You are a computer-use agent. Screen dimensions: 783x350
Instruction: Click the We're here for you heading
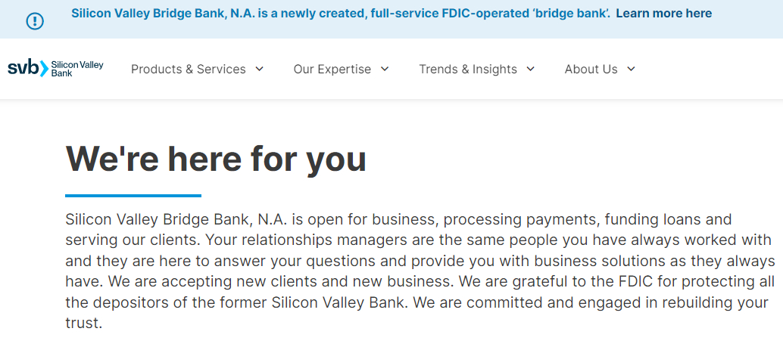[216, 159]
